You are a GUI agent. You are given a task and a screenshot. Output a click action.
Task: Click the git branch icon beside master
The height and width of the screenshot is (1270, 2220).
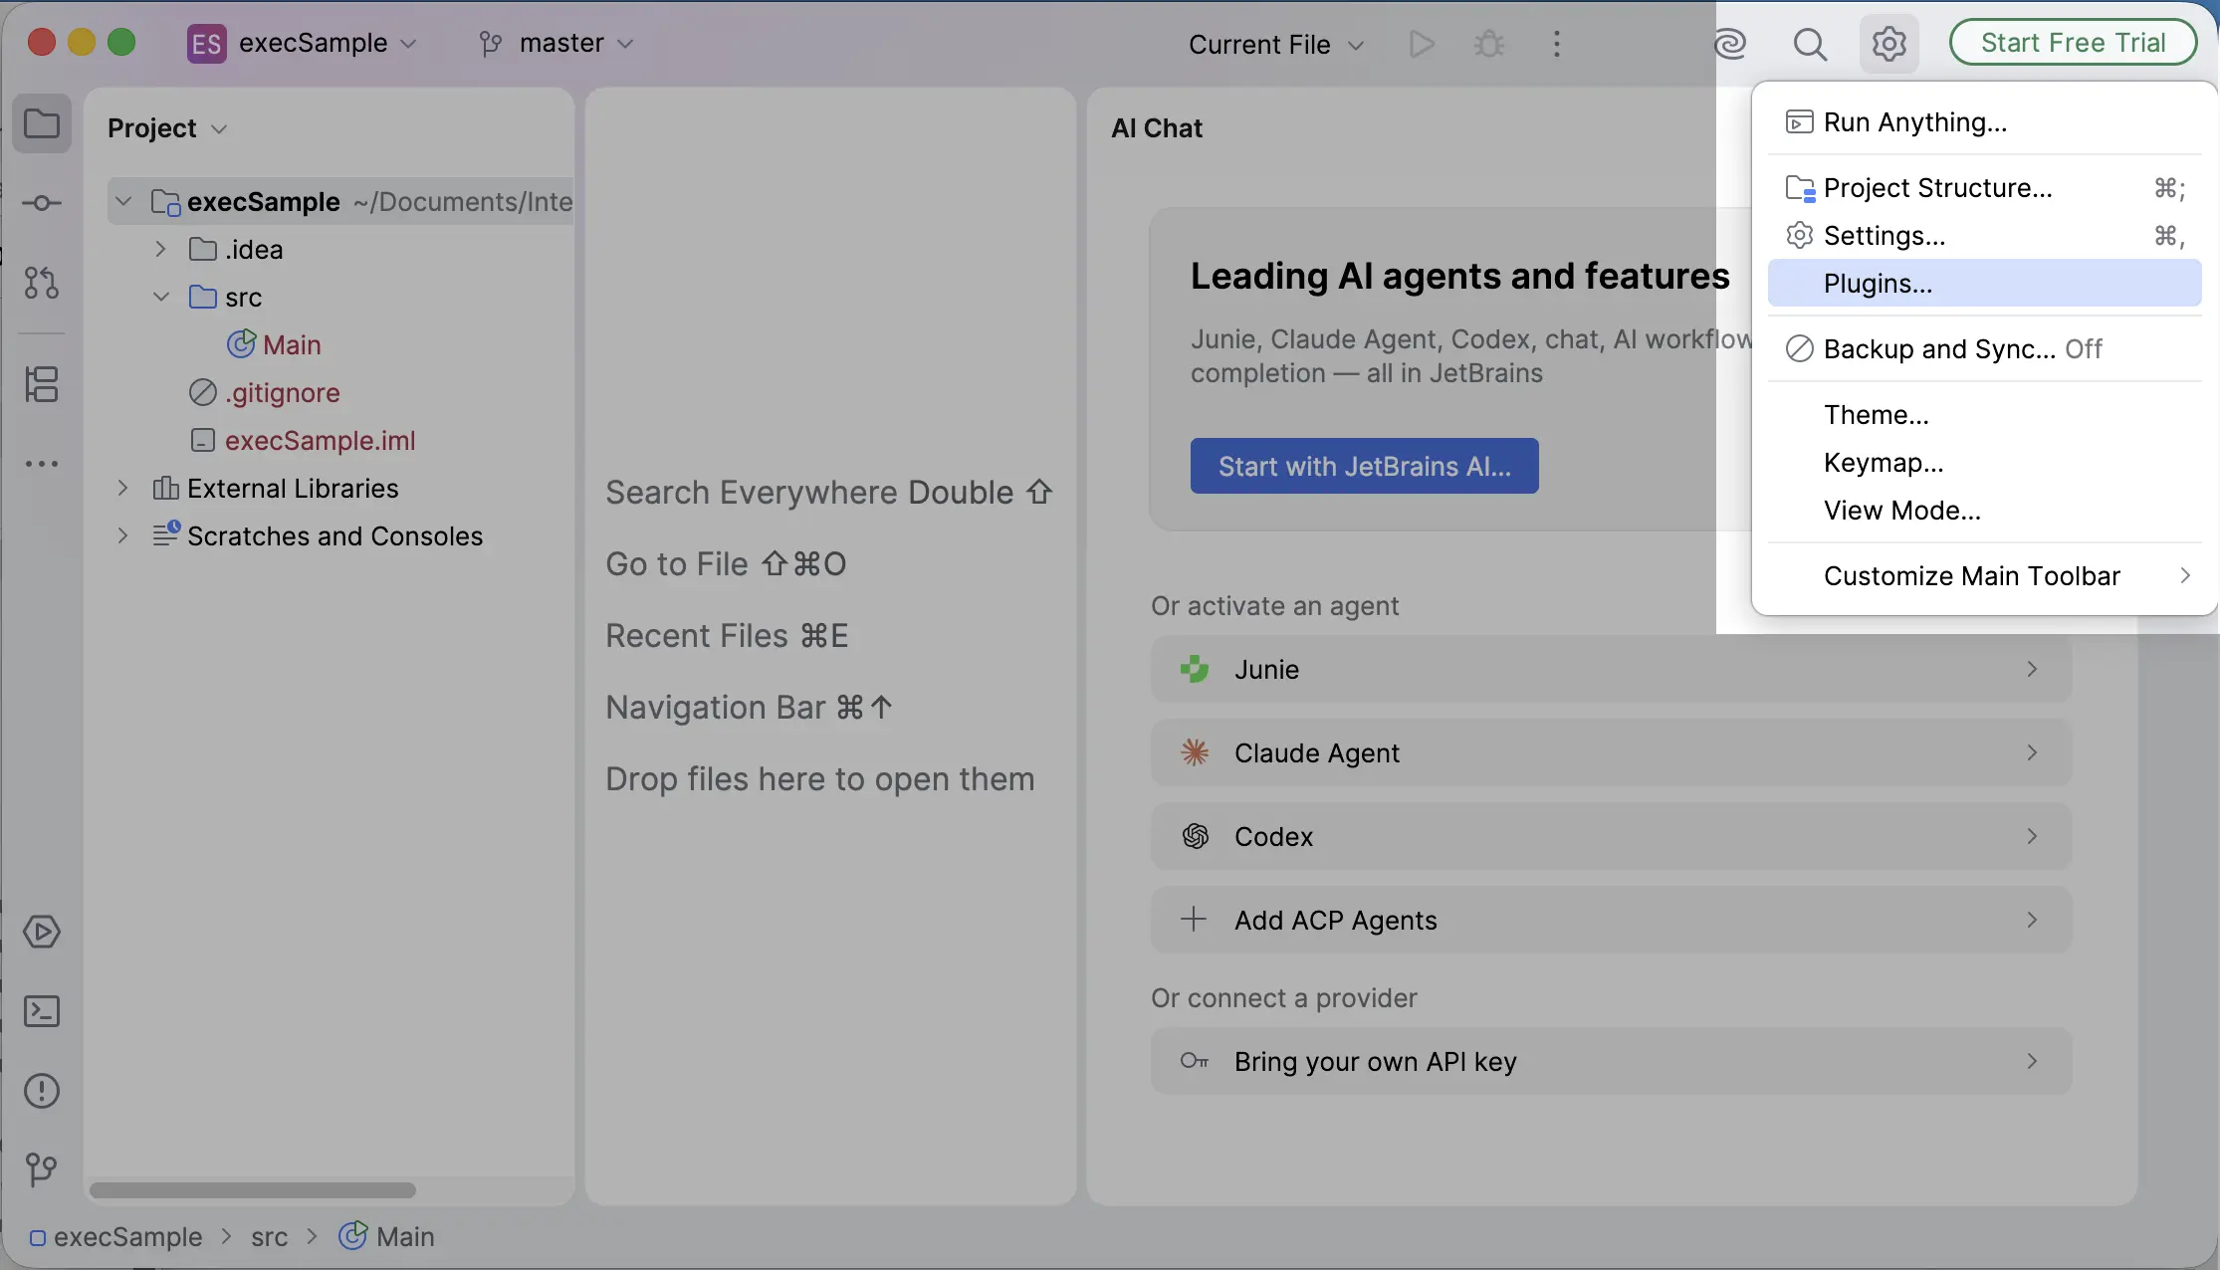(x=490, y=44)
